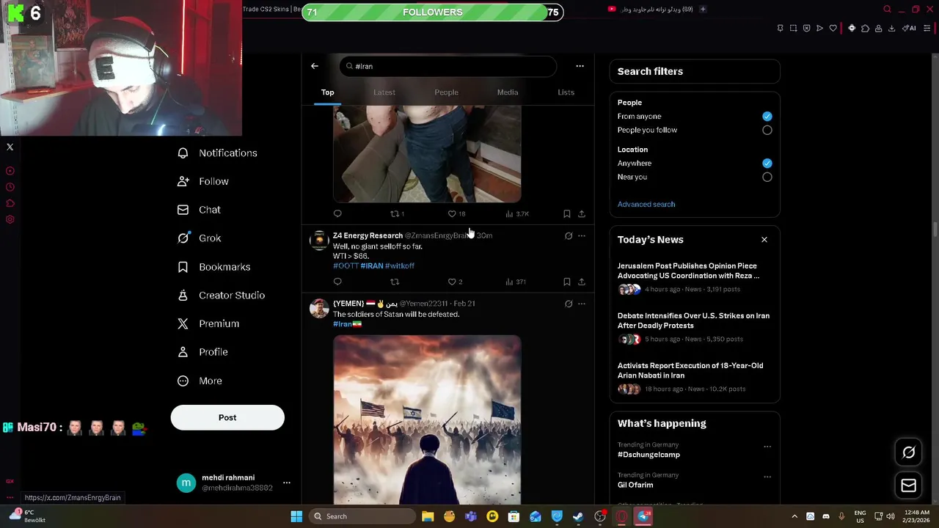Open the floating Grok button at right edge
Image resolution: width=939 pixels, height=528 pixels.
tap(908, 452)
